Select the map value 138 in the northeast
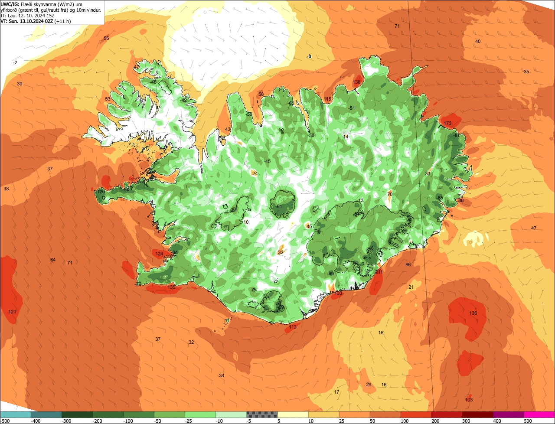This screenshot has height=424, width=555. click(356, 82)
